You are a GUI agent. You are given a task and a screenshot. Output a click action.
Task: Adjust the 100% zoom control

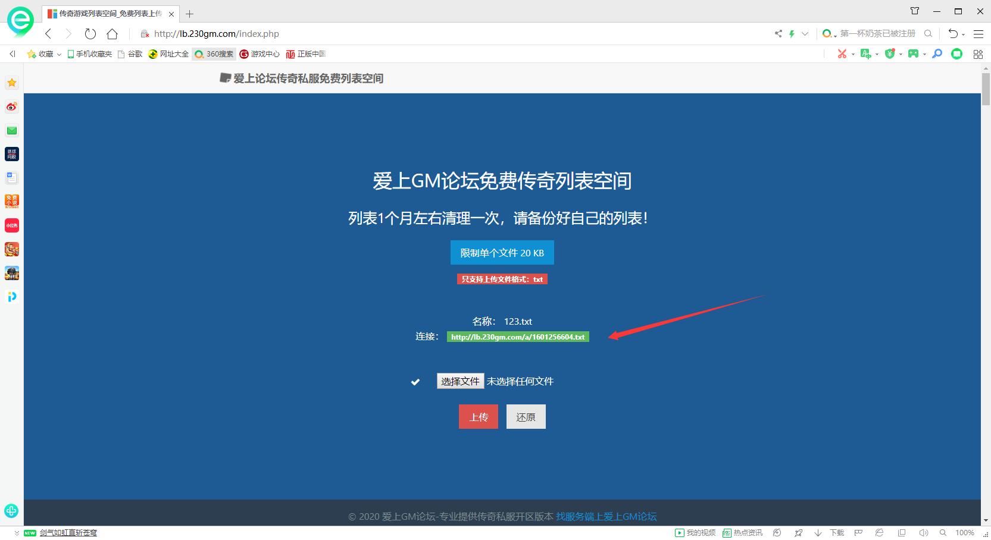tap(964, 532)
